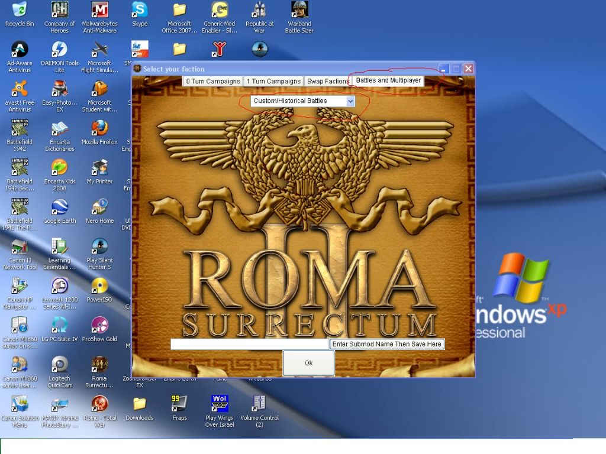The width and height of the screenshot is (606, 454).
Task: Open Warband Battle Sizer icon
Action: 299,11
